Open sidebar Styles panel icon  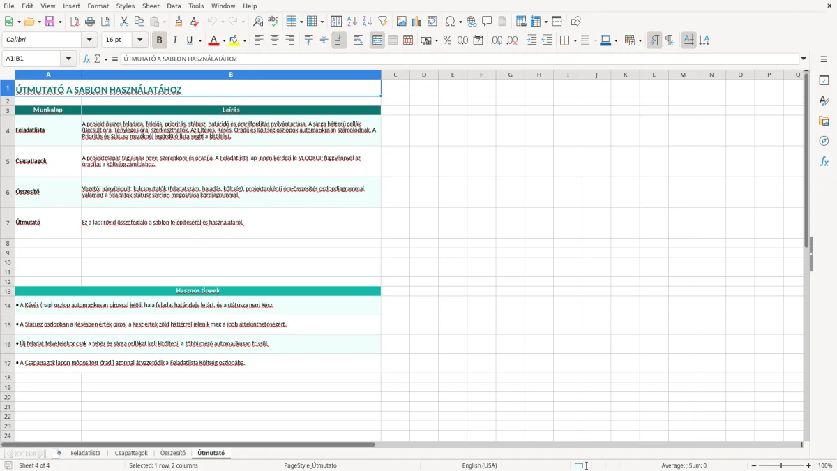point(824,100)
